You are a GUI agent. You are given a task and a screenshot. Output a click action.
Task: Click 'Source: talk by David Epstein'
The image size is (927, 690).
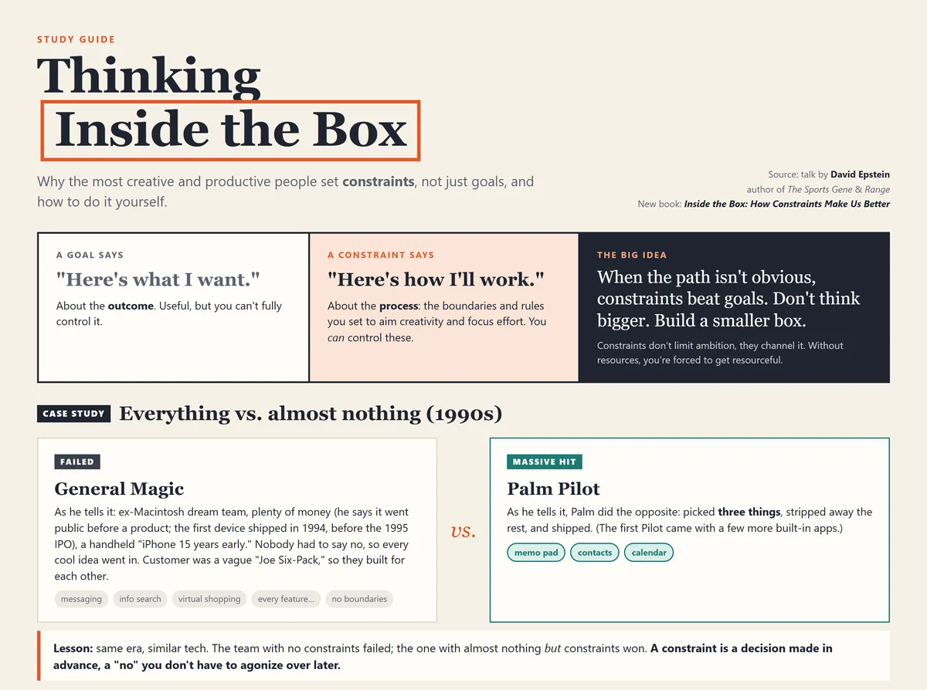click(x=829, y=175)
